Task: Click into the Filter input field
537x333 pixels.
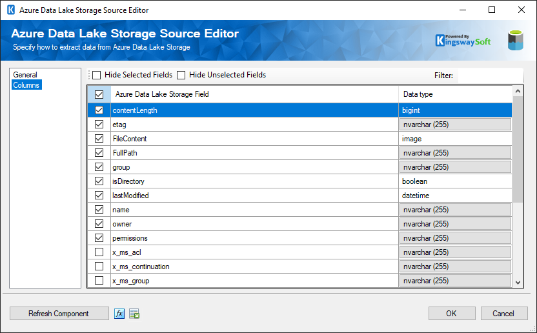Action: click(491, 75)
